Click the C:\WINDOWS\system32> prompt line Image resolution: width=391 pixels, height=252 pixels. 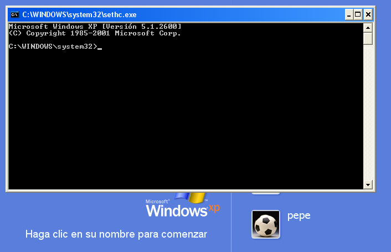(53, 47)
